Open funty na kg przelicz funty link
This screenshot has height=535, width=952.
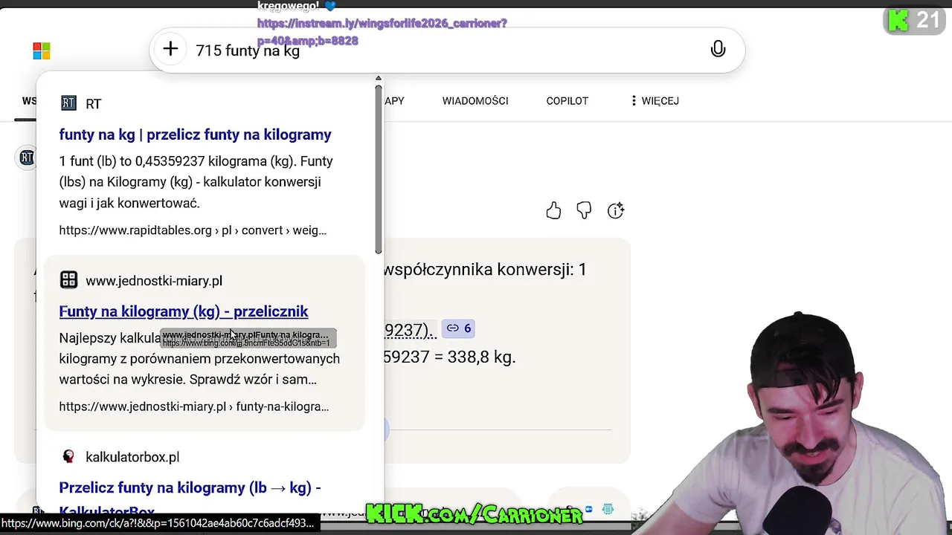[x=195, y=134]
